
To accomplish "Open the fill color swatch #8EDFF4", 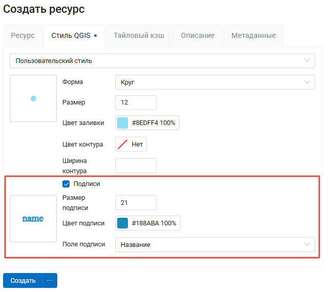I will point(123,123).
